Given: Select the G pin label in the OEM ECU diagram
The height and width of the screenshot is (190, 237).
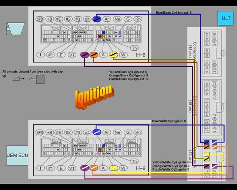Looking at the screenshot, I should (x=128, y=132).
